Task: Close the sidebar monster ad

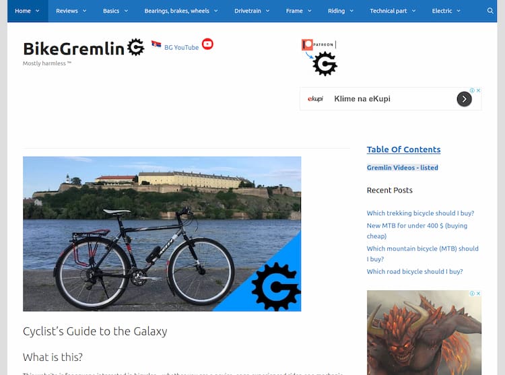Action: 478,294
